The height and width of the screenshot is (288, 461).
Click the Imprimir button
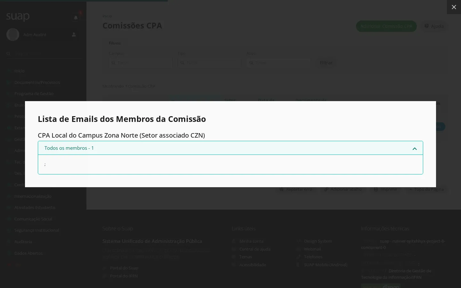click(x=385, y=189)
